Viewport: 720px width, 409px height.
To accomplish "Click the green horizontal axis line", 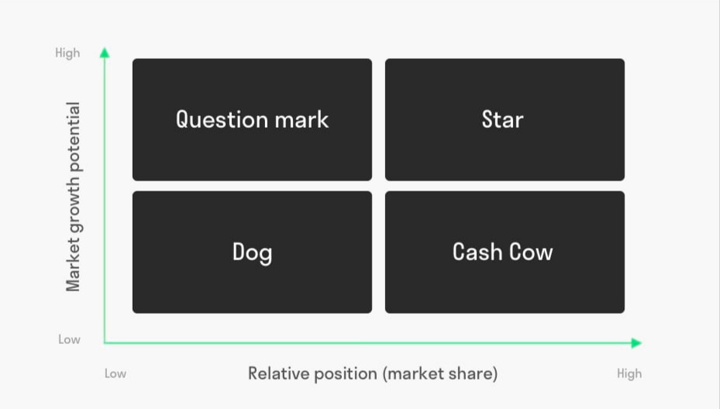I will pyautogui.click(x=367, y=343).
